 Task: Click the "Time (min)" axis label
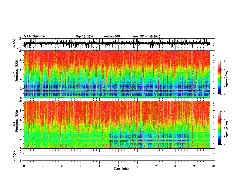121,169
